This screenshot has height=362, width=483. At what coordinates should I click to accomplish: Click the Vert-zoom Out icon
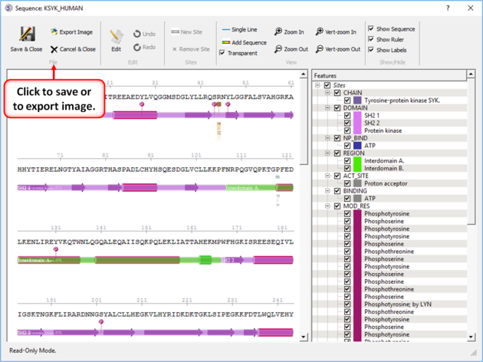(x=320, y=49)
